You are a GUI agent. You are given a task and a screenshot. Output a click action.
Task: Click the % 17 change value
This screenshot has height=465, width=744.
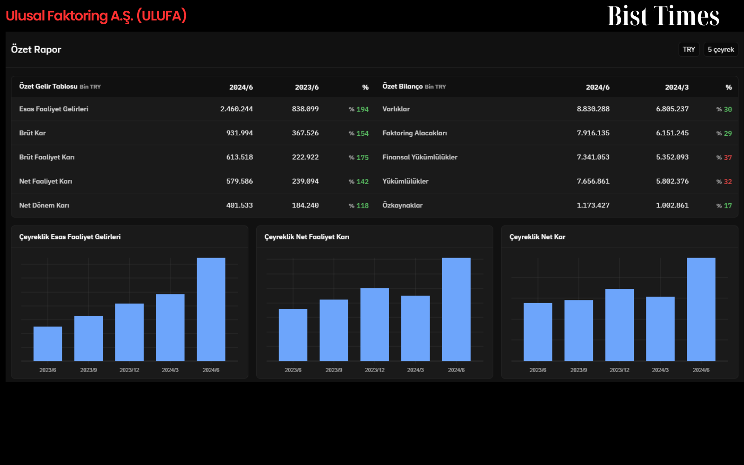point(724,206)
